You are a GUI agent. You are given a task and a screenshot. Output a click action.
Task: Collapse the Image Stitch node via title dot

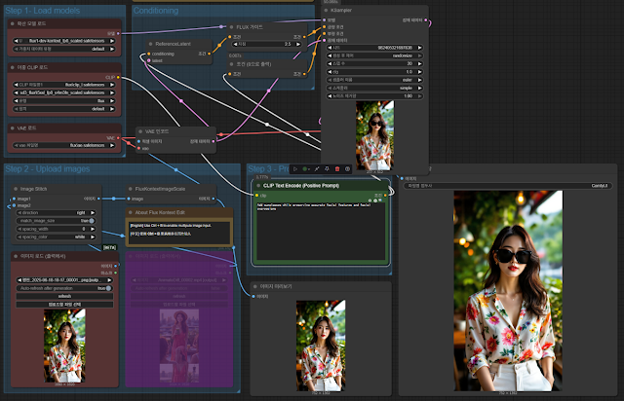[16, 189]
